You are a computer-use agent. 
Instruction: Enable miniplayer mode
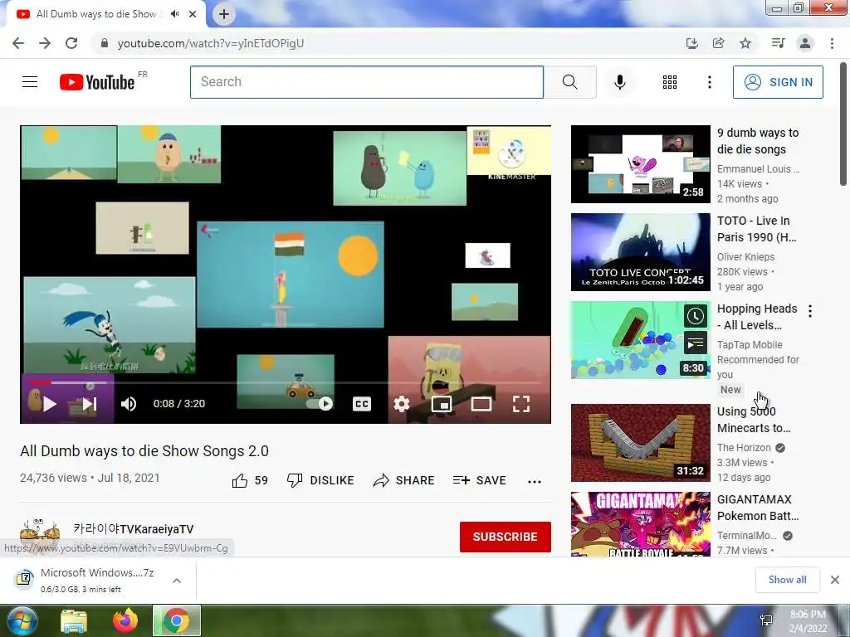pos(442,404)
